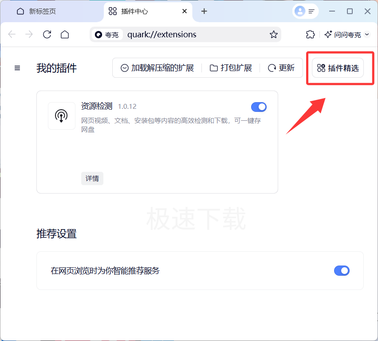The height and width of the screenshot is (341, 378).
Task: Click the 问问夸克 AI assistant button
Action: pyautogui.click(x=343, y=35)
